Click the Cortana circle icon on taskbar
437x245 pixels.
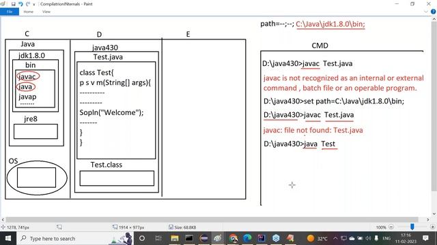(142, 238)
